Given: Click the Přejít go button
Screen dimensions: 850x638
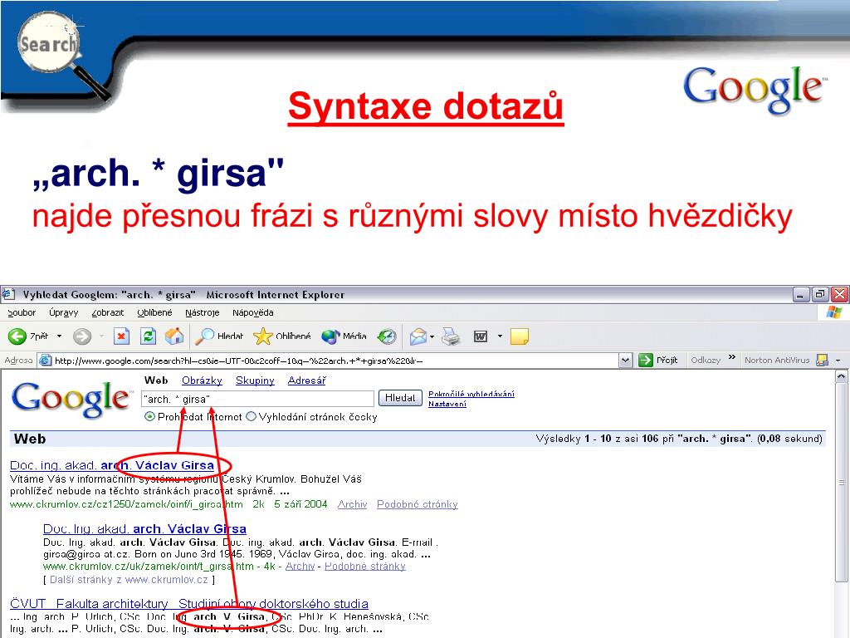Looking at the screenshot, I should point(658,360).
